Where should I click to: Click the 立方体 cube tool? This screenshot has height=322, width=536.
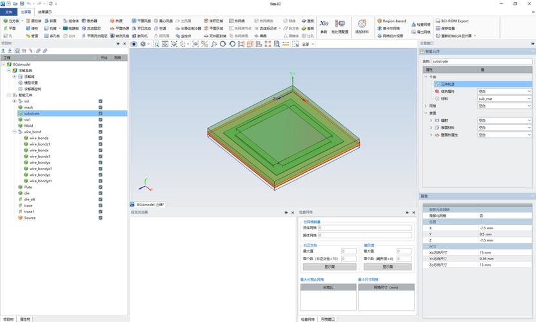[11, 21]
